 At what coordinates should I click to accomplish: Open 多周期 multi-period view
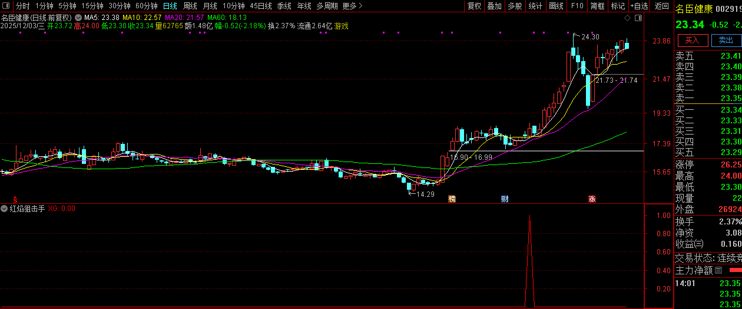coord(327,6)
